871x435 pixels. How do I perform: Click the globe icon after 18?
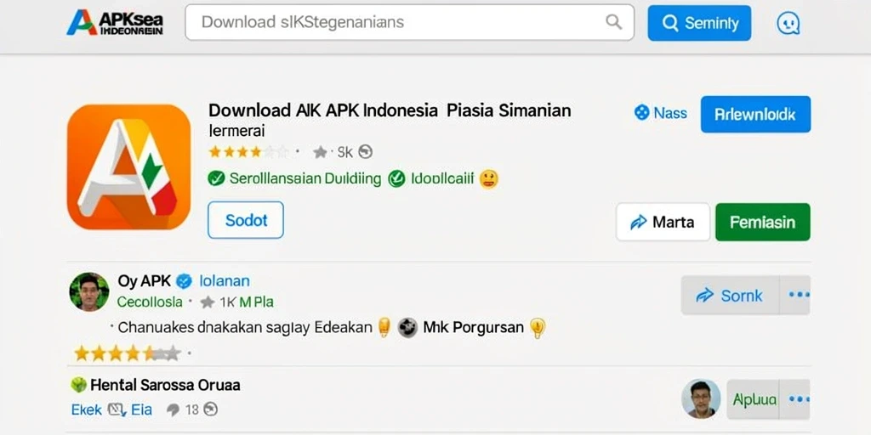(211, 410)
